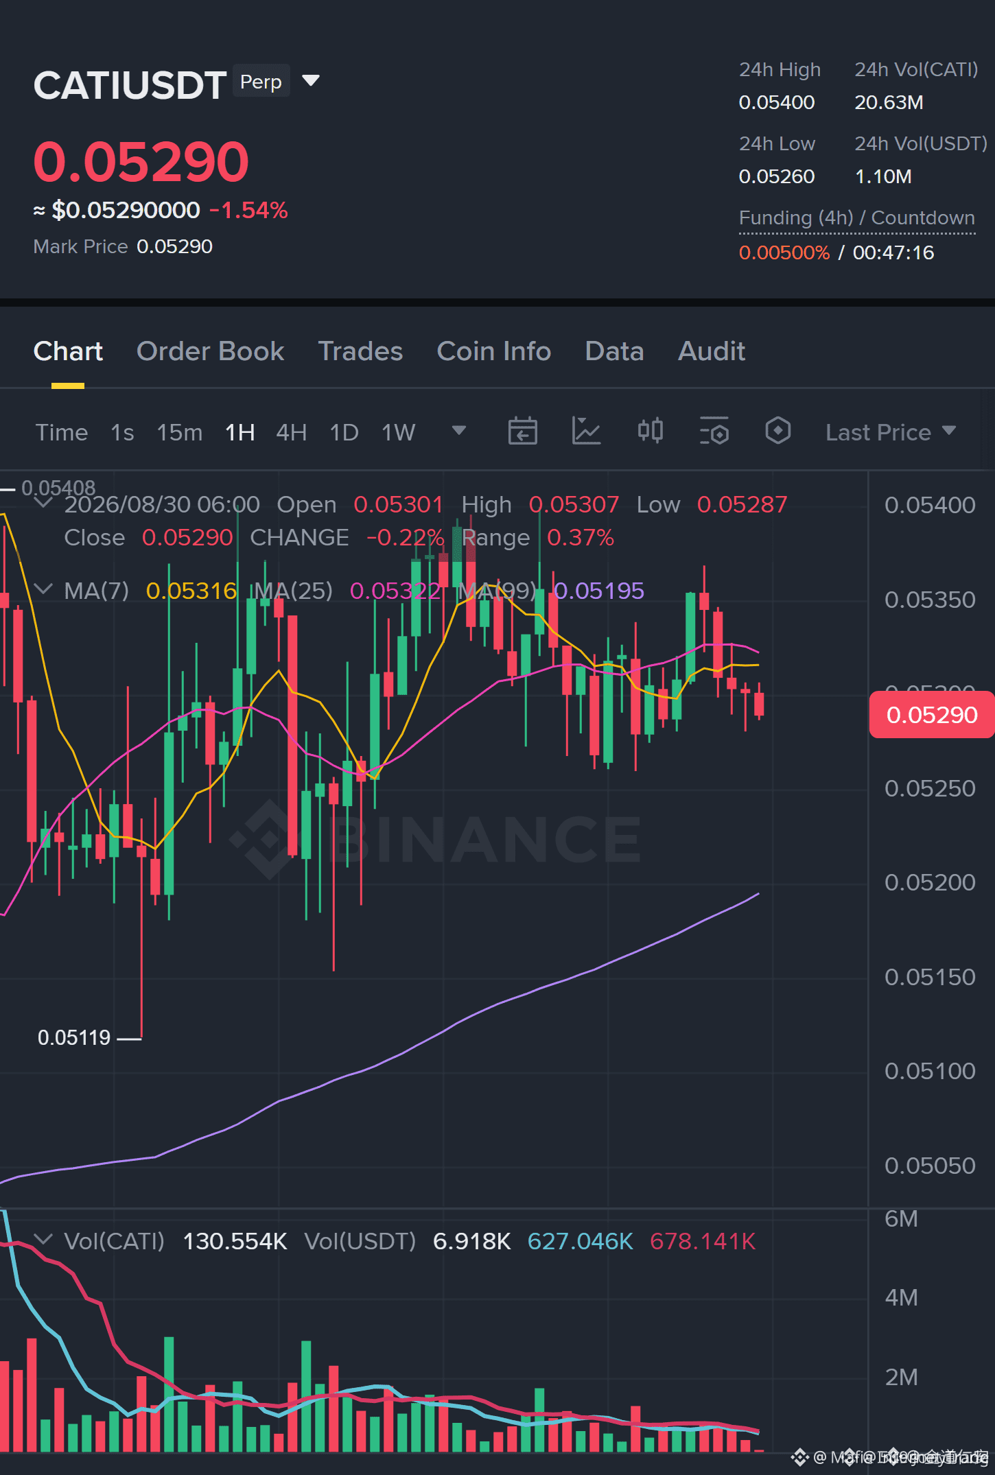Viewport: 995px width, 1475px height.
Task: Select the 1s interval
Action: click(122, 432)
